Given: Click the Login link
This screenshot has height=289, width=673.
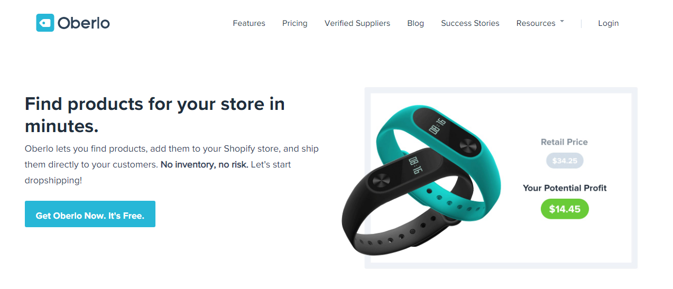Looking at the screenshot, I should pyautogui.click(x=609, y=23).
